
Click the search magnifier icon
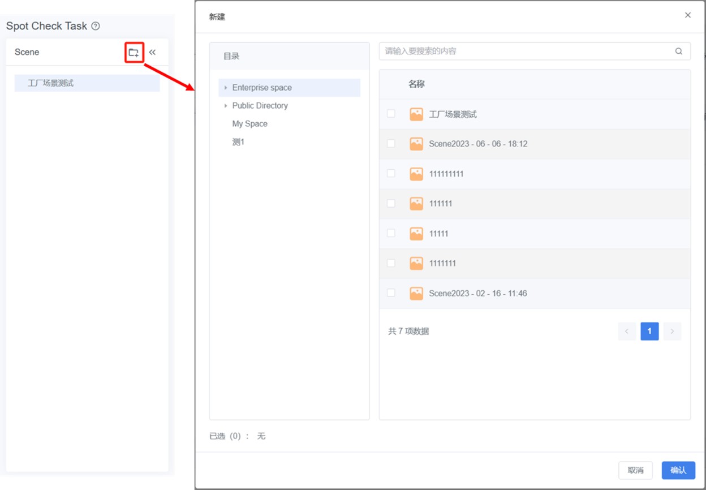click(x=678, y=51)
